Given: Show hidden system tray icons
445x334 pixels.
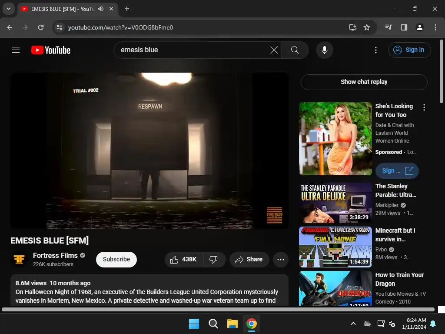Looking at the screenshot, I should 353,324.
